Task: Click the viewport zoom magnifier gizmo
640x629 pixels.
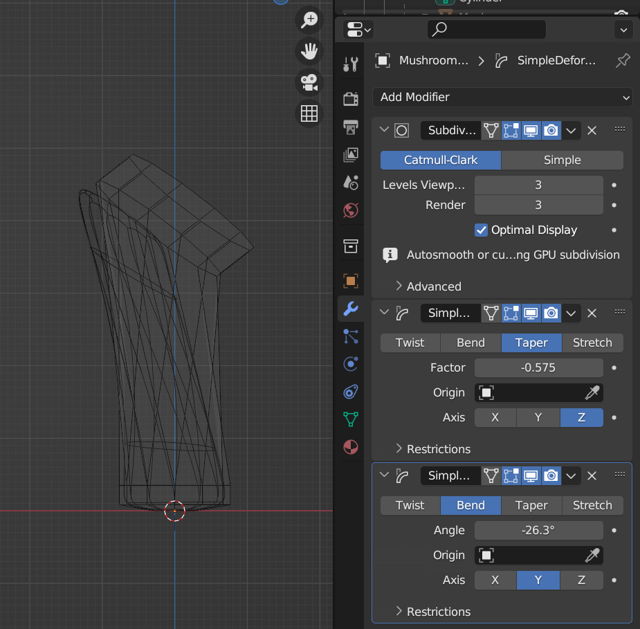Action: coord(309,19)
